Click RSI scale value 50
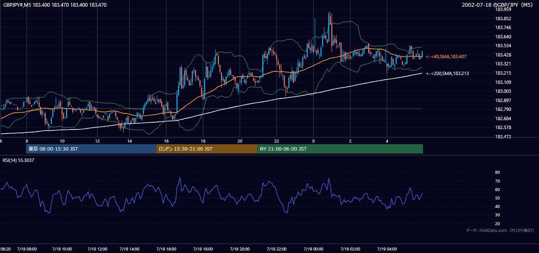Screen dimensions: 539x253 pyautogui.click(x=497, y=198)
